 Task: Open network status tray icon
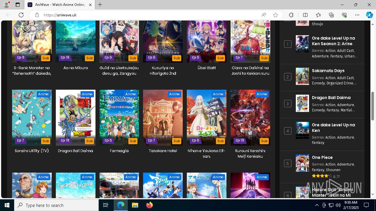pos(331,205)
